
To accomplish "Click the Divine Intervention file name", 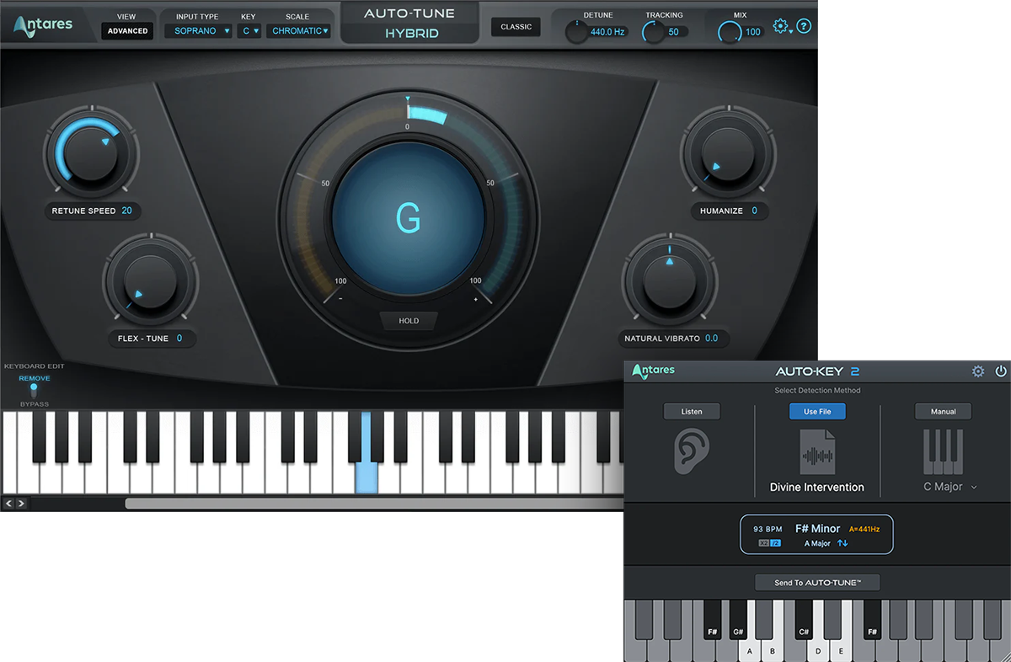I will click(817, 487).
